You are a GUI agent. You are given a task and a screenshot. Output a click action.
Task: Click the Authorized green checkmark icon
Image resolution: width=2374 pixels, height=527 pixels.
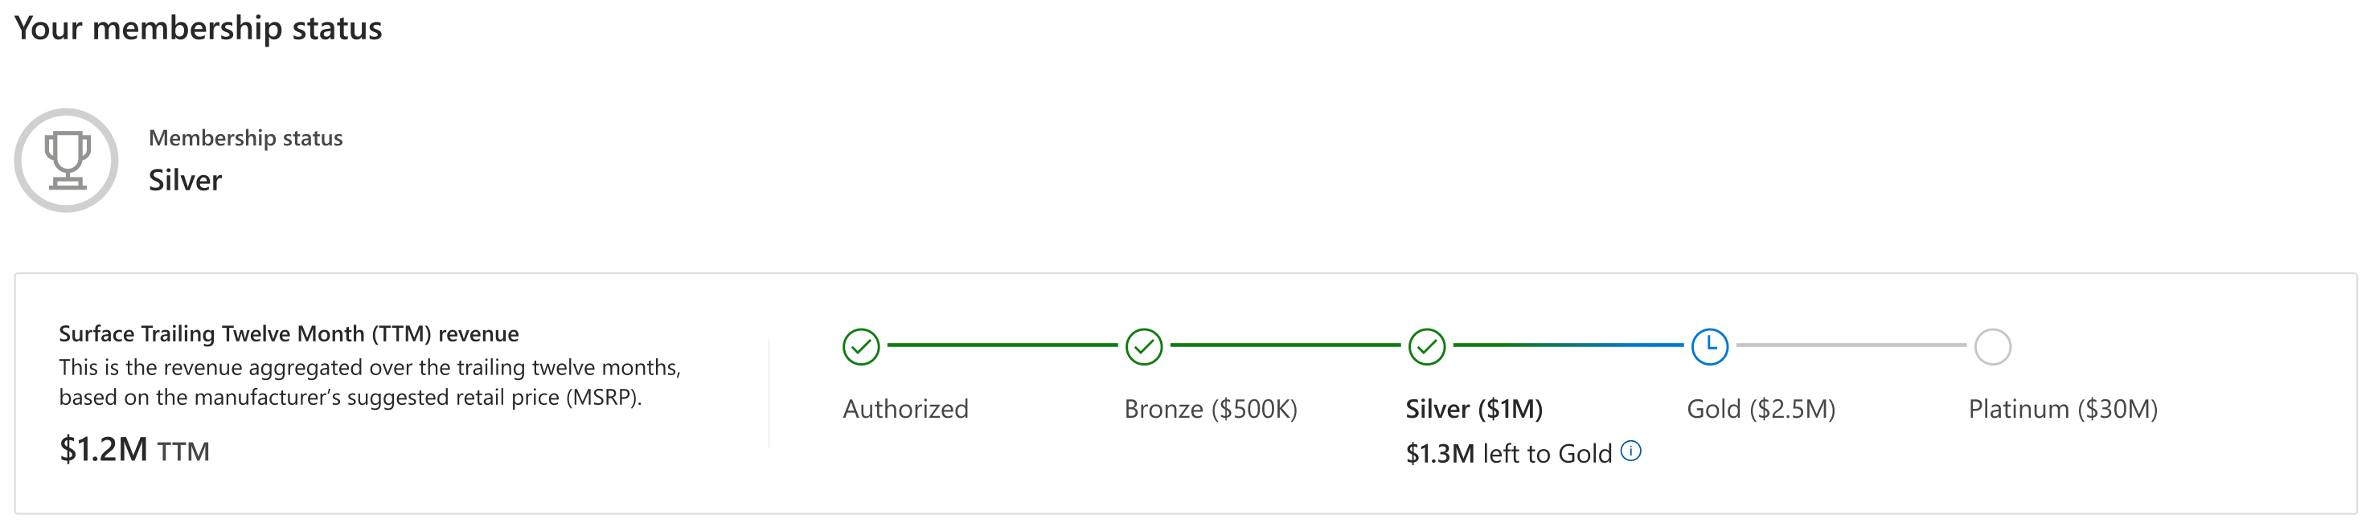(861, 346)
